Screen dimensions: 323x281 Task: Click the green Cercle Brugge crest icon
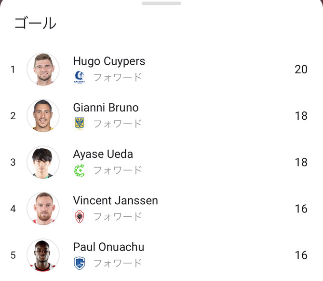coord(80,170)
